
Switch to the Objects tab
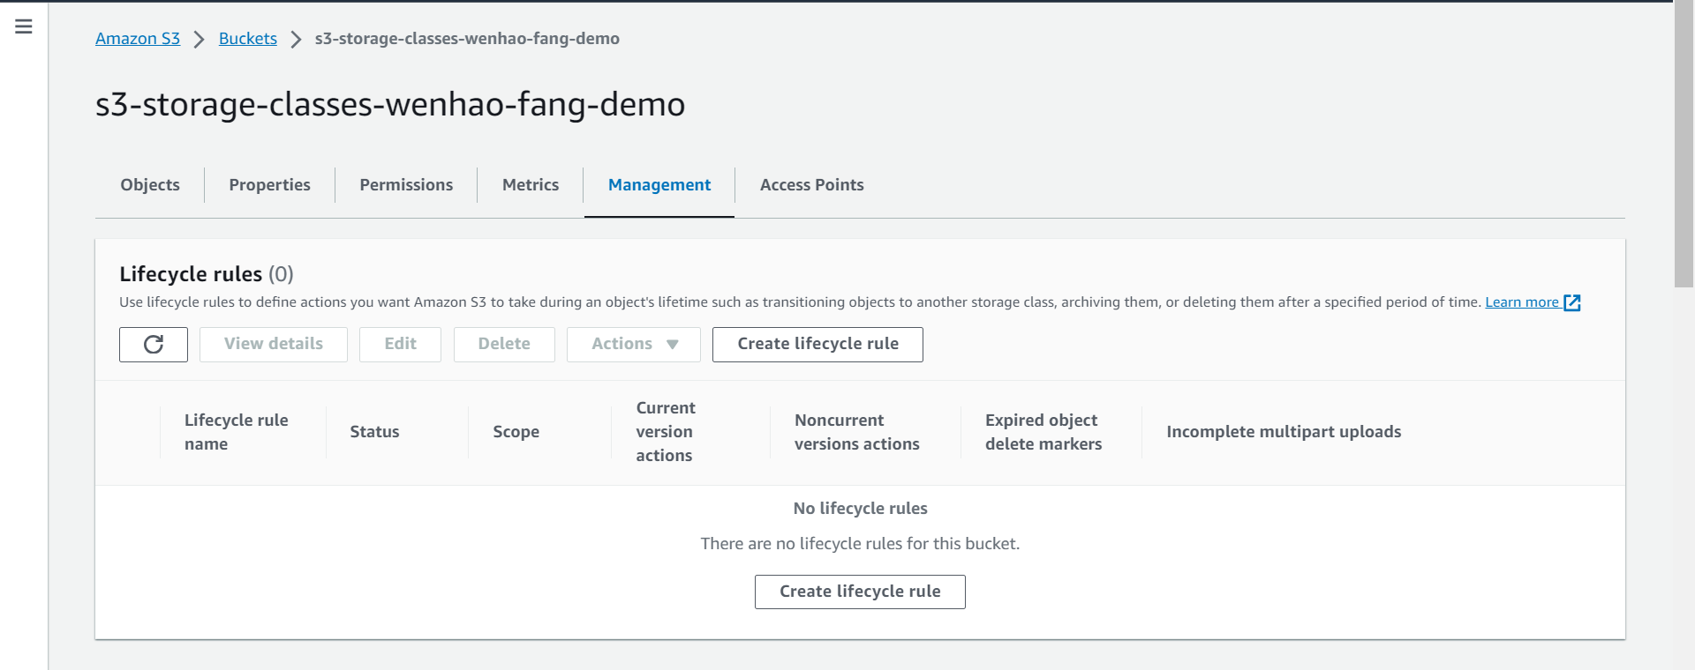click(x=150, y=185)
